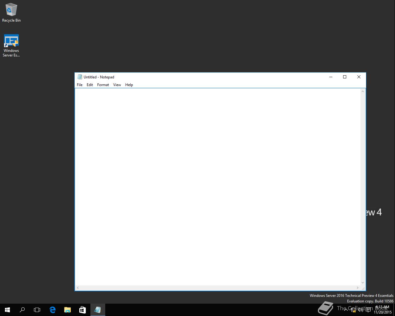
Task: Close the Untitled Notepad window
Action: [359, 77]
